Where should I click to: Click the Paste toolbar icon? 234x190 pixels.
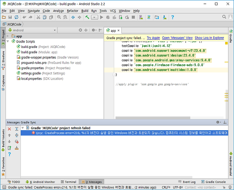[x=51, y=17]
